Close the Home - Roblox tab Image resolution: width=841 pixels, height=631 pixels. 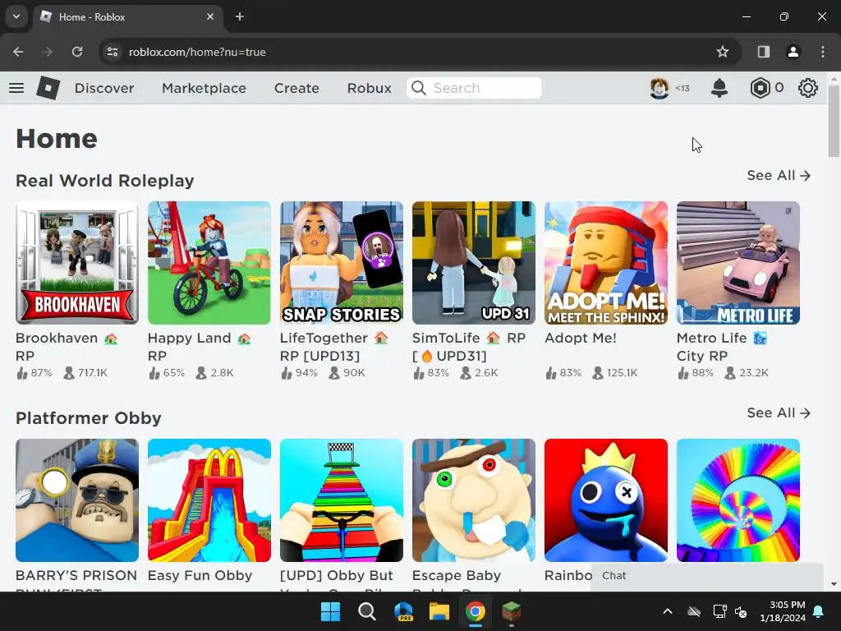pyautogui.click(x=210, y=16)
